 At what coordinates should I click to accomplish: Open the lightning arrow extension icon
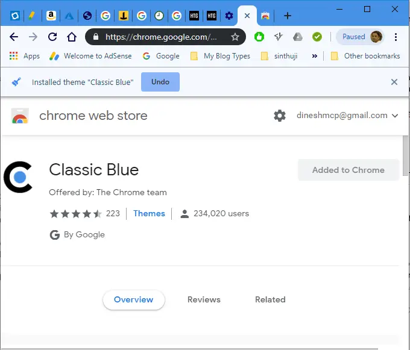pos(279,37)
